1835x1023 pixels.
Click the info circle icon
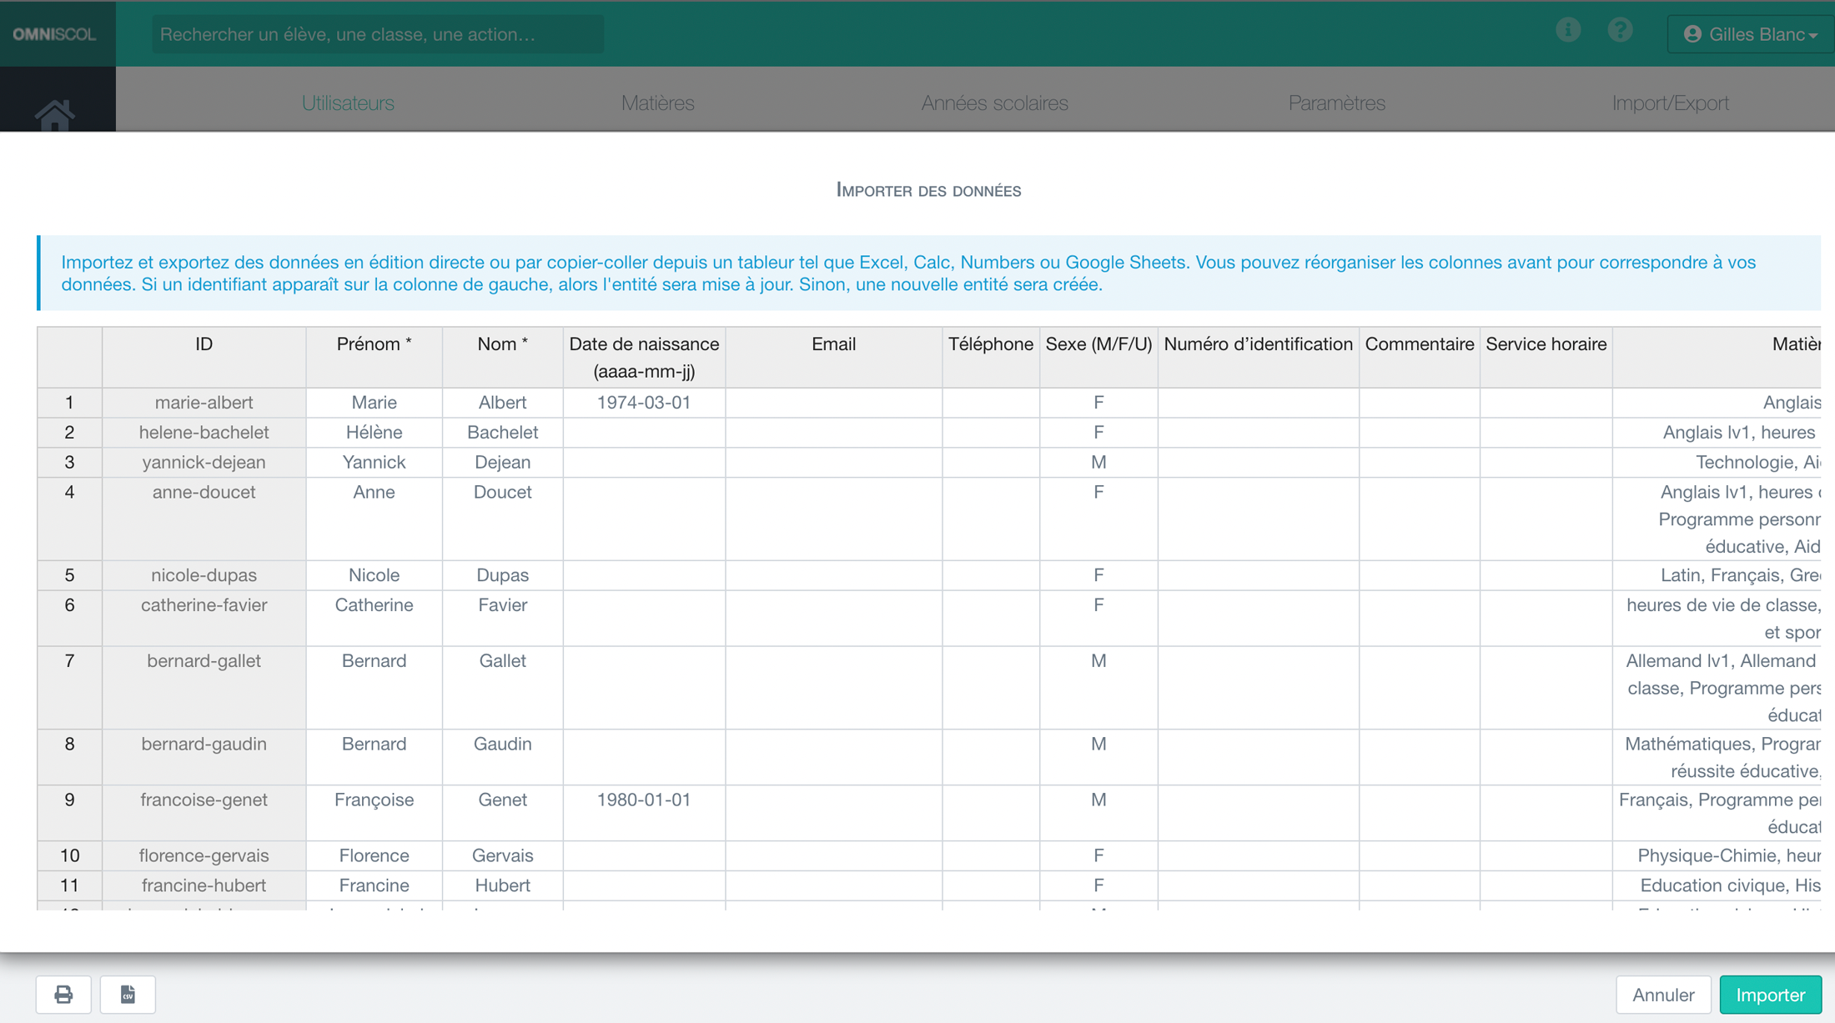click(x=1568, y=31)
